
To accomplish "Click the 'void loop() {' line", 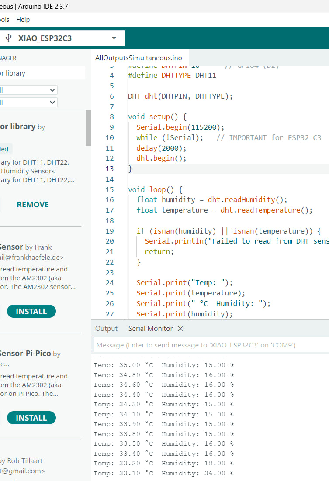I will click(155, 189).
